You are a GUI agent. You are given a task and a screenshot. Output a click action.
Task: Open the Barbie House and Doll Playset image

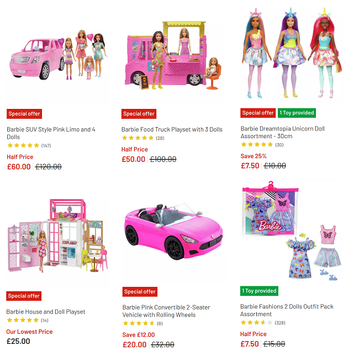pos(57,236)
